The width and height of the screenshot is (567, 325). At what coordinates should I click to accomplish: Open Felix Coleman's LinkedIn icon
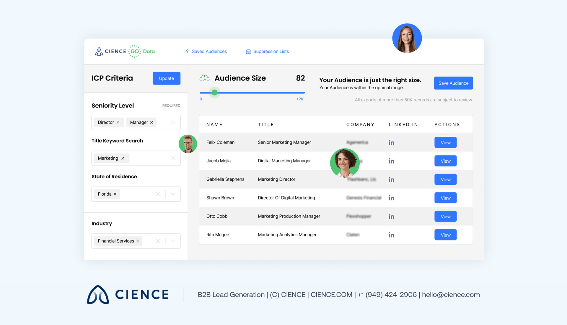coord(391,142)
